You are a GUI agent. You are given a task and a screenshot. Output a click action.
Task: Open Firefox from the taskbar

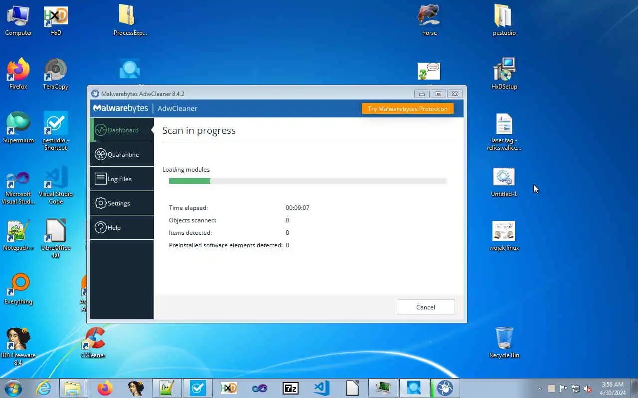pyautogui.click(x=105, y=388)
